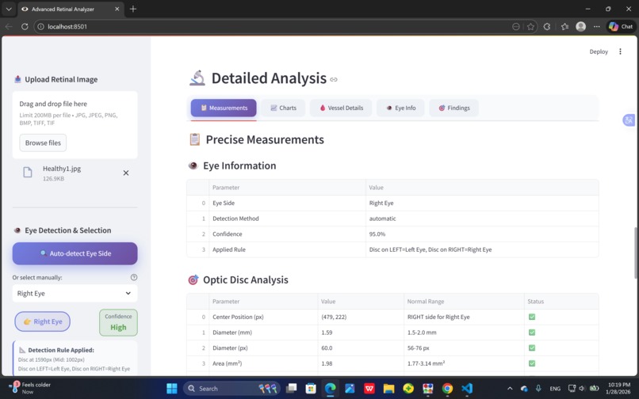This screenshot has height=399, width=639.
Task: Click the Deploy button
Action: pyautogui.click(x=599, y=51)
